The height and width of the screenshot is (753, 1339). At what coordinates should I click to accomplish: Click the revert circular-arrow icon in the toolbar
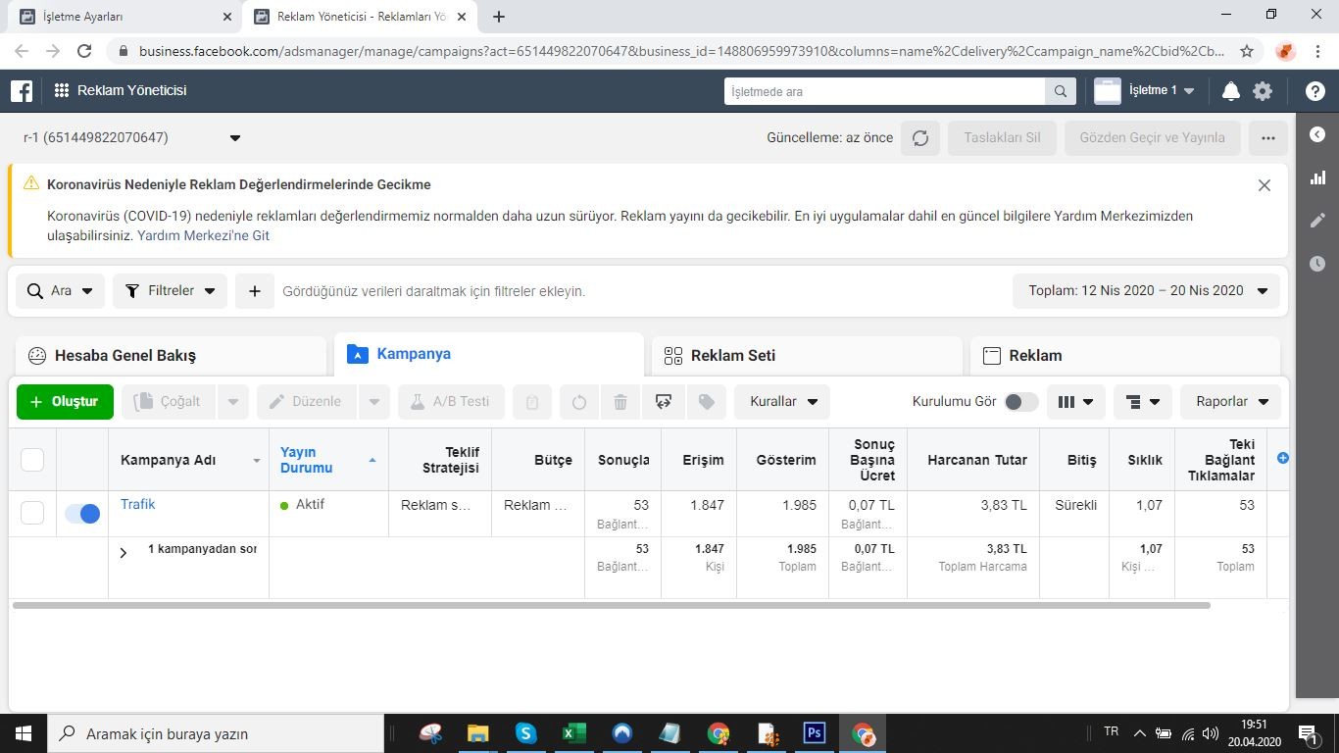point(579,402)
